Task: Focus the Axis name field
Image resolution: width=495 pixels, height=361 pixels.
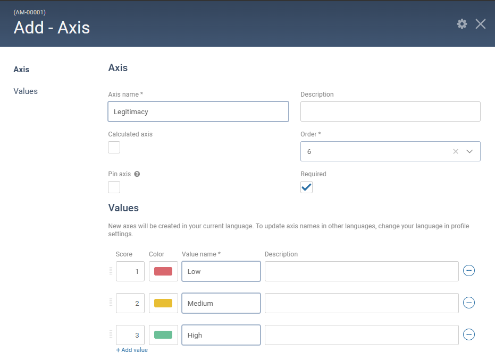Action: pos(198,111)
